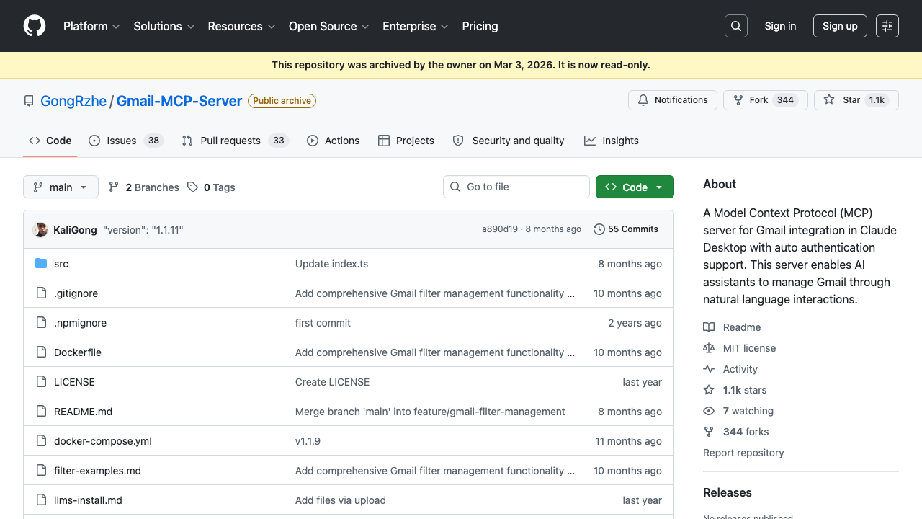Viewport: 922px width, 519px height.
Task: Click the GitHub logo icon
Action: click(34, 26)
